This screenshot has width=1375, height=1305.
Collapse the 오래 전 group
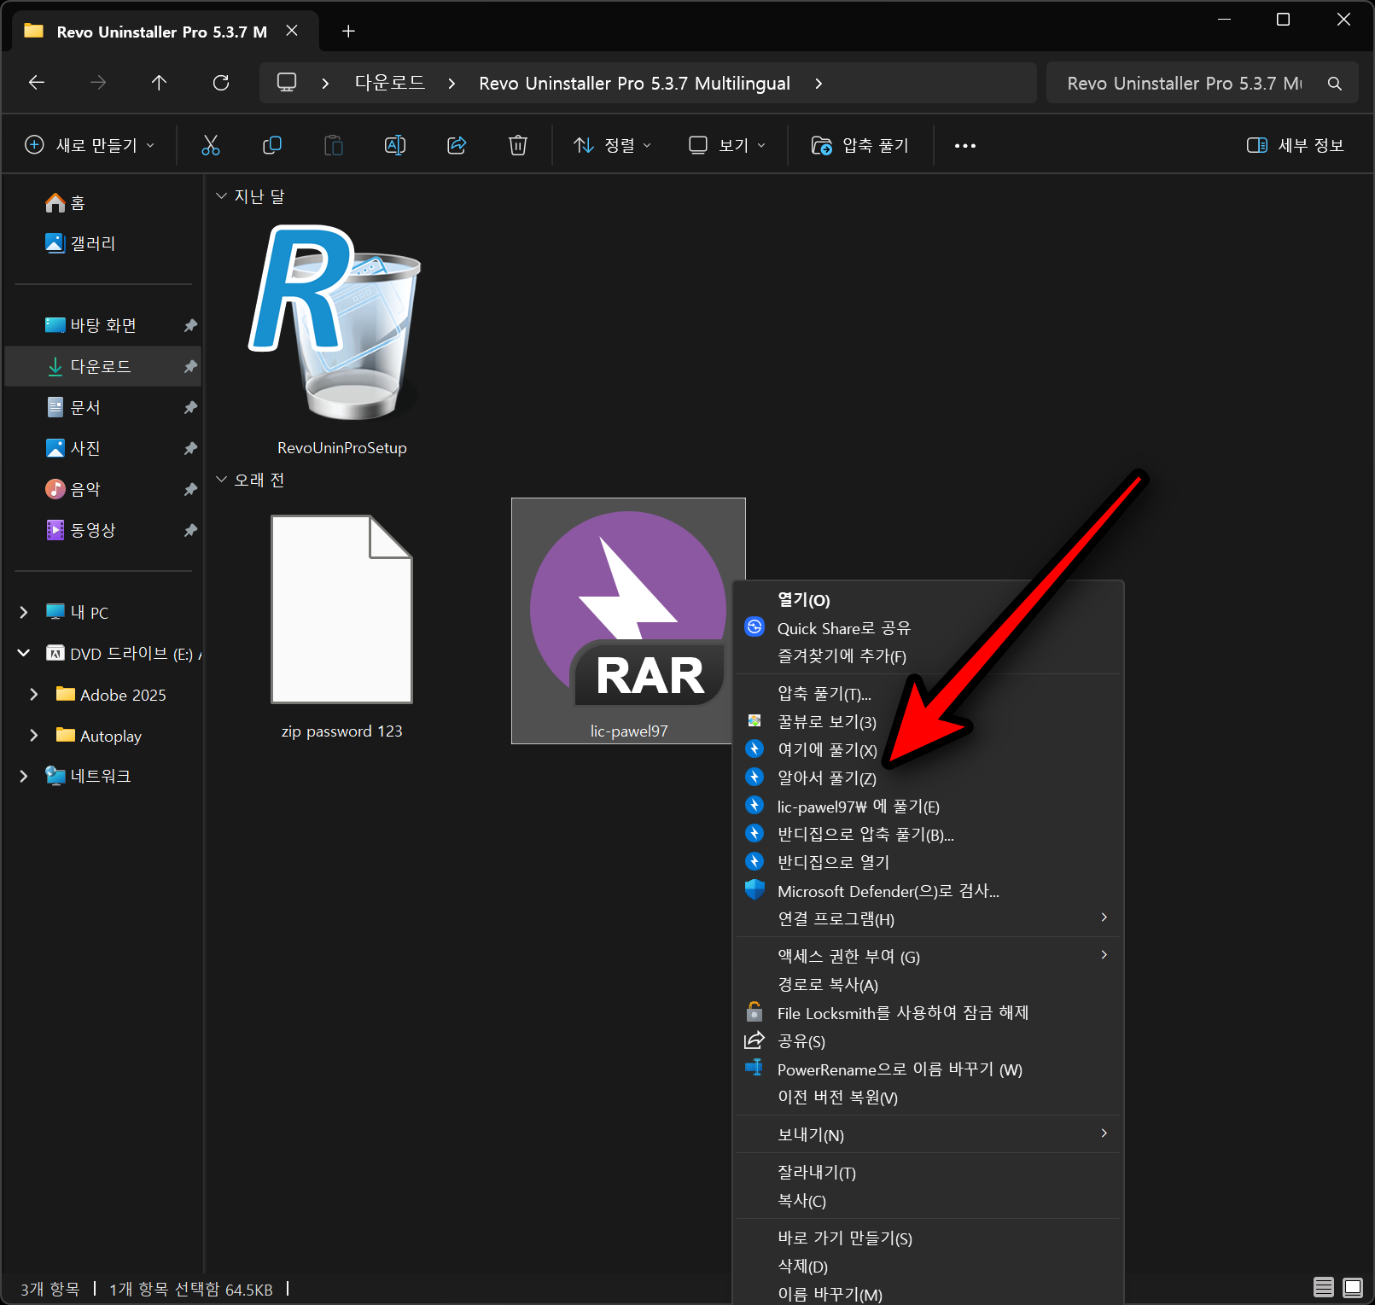pos(221,480)
